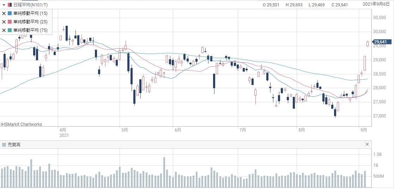The width and height of the screenshot is (394, 189).
Task: Click the pink swatch for 単純移動平均 (25)
Action: [10, 22]
